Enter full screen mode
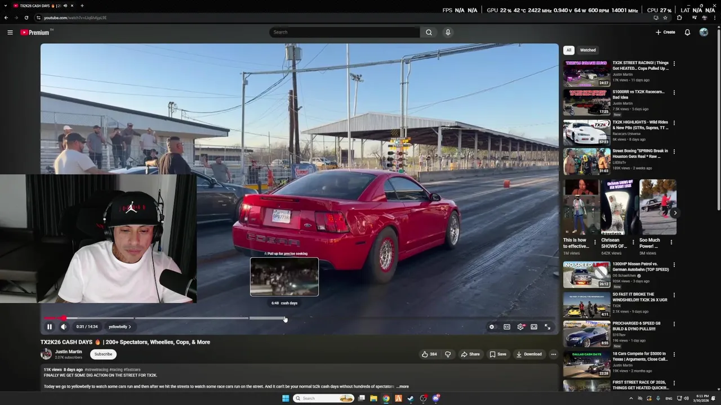Screen dimensions: 721x405 [x=548, y=327]
